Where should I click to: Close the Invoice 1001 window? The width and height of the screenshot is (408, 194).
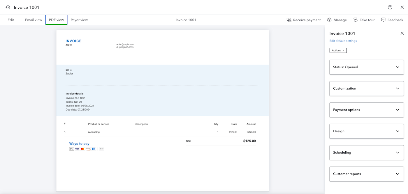[x=402, y=7]
